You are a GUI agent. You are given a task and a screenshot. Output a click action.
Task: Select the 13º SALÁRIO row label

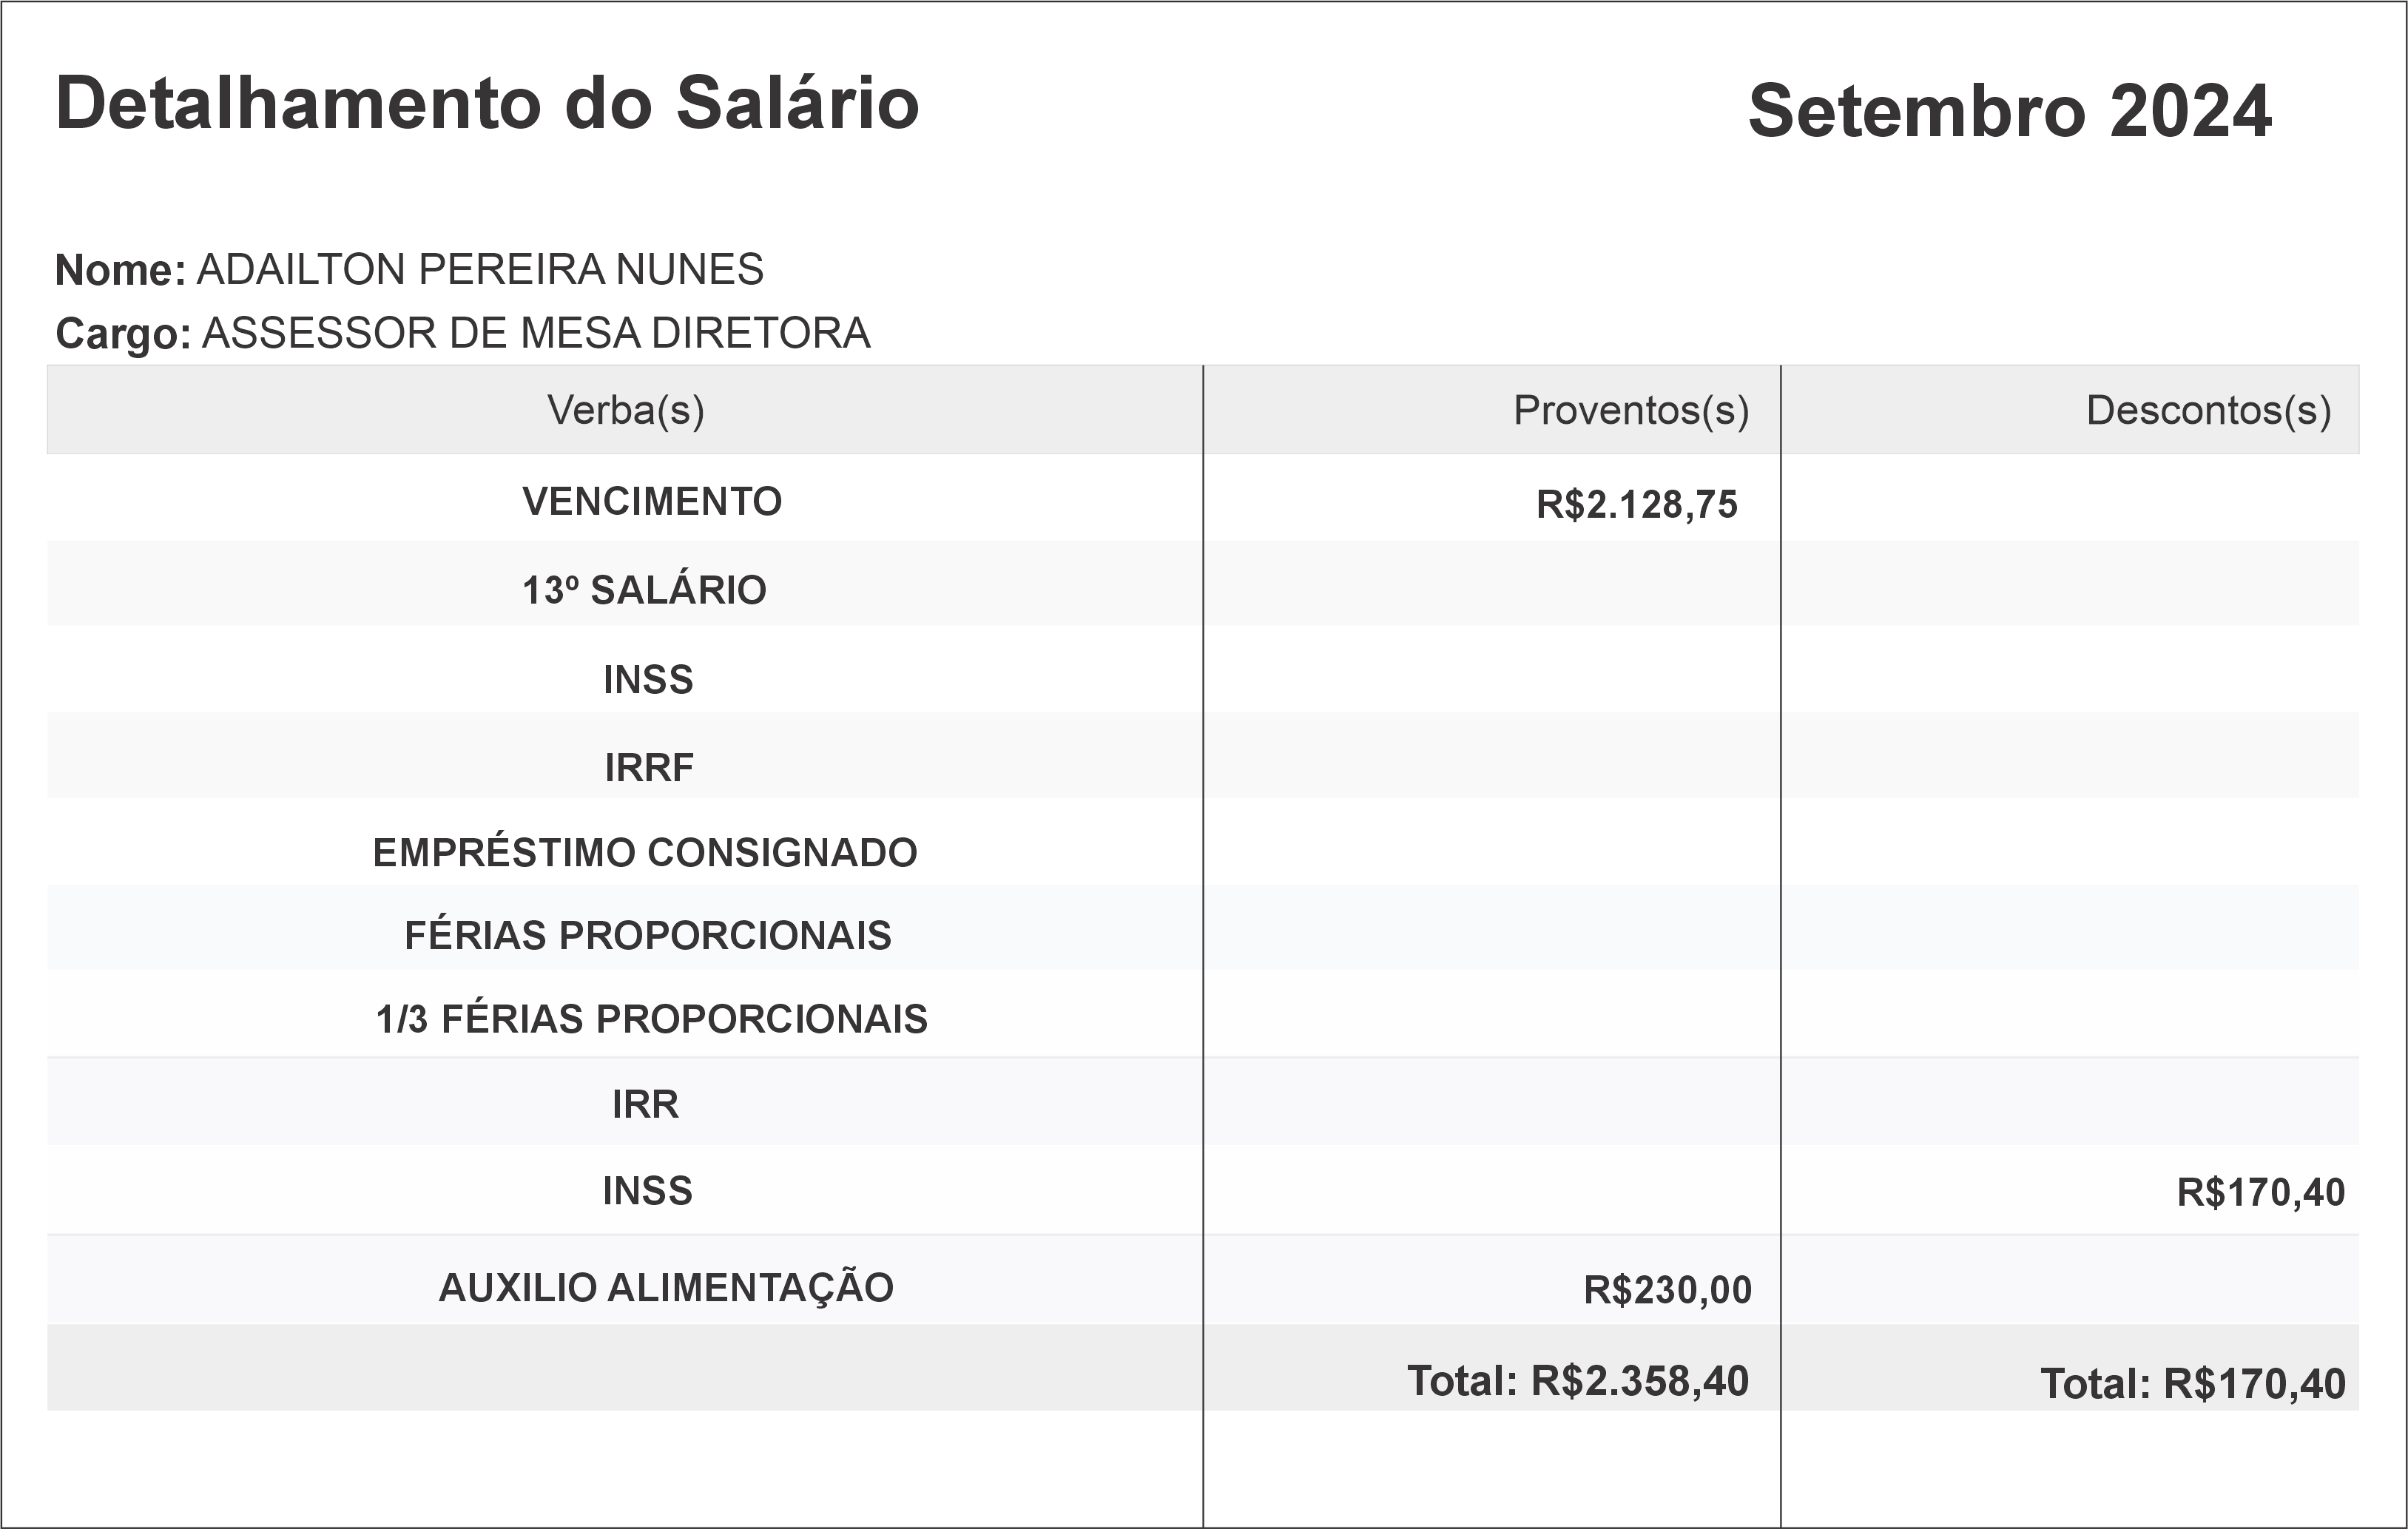(x=644, y=590)
